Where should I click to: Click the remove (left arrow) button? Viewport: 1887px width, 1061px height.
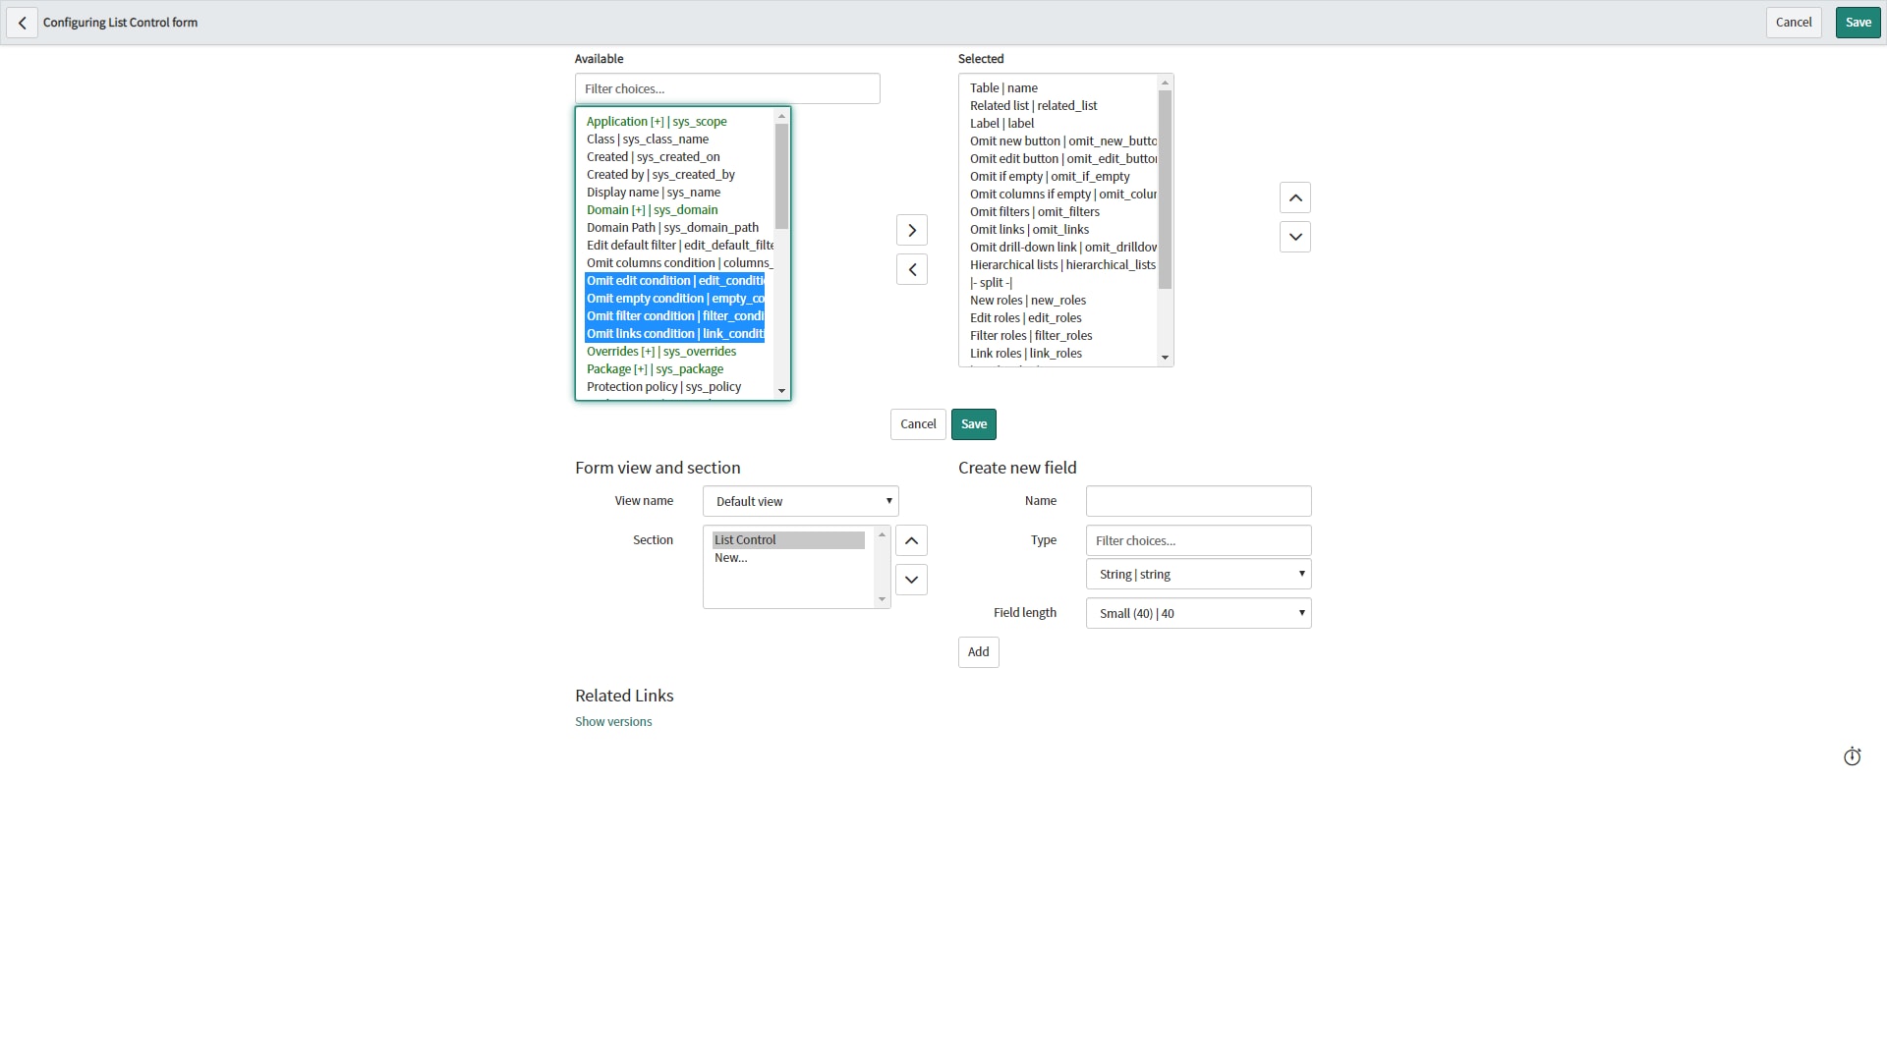[x=911, y=269]
